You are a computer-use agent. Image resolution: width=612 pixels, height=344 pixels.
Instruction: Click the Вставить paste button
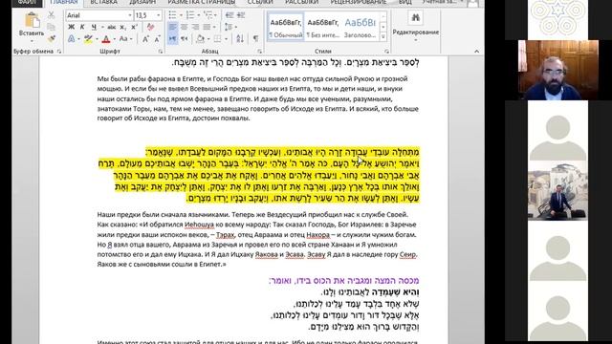tap(32, 26)
